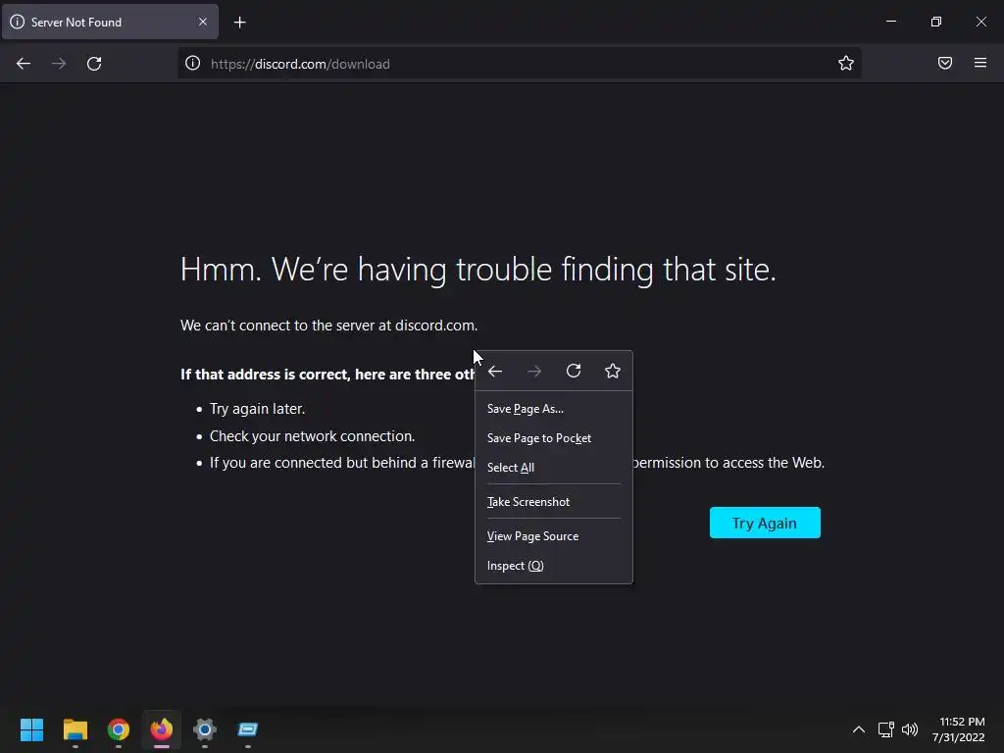The image size is (1004, 753).
Task: Restore down the Firefox window
Action: (x=936, y=22)
